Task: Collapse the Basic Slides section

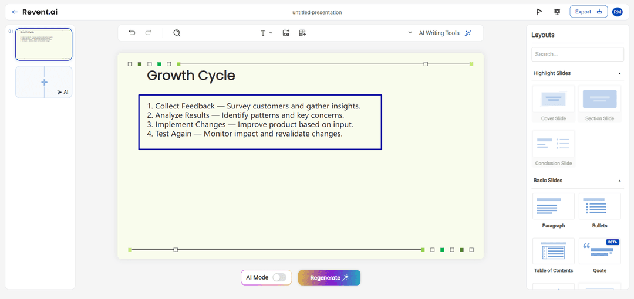Action: click(x=619, y=181)
